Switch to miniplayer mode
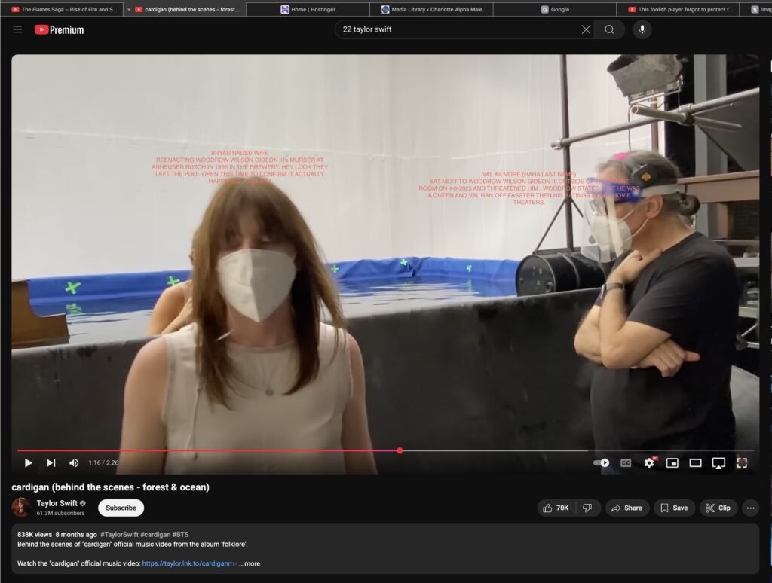Image resolution: width=772 pixels, height=583 pixels. [672, 463]
